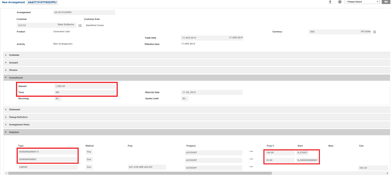Screen dimensions: 391x175
Task: Expand the Closure section
Action: click(x=13, y=70)
